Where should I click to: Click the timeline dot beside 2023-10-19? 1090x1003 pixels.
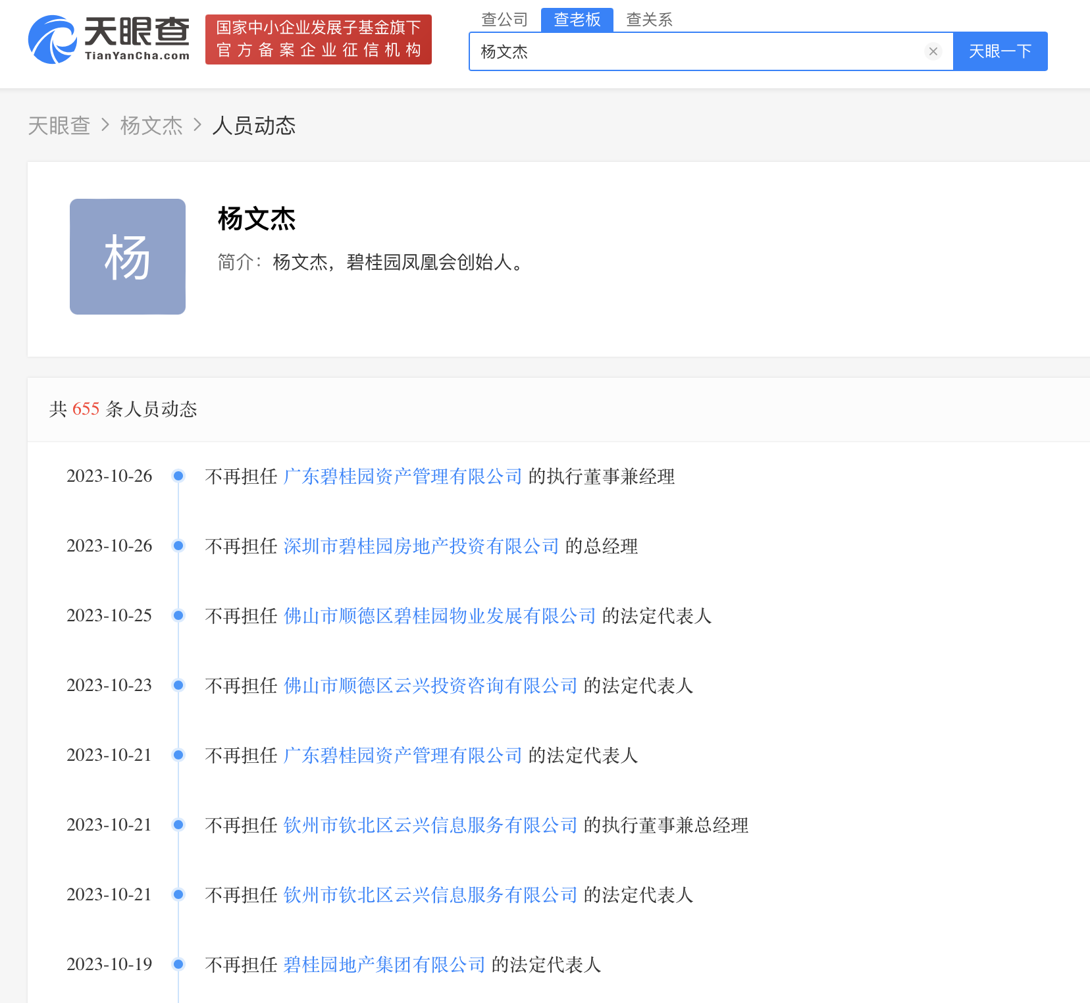(178, 965)
